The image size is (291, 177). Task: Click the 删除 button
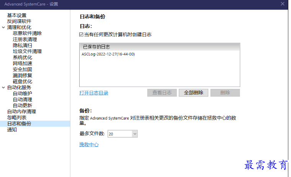coord(225,93)
